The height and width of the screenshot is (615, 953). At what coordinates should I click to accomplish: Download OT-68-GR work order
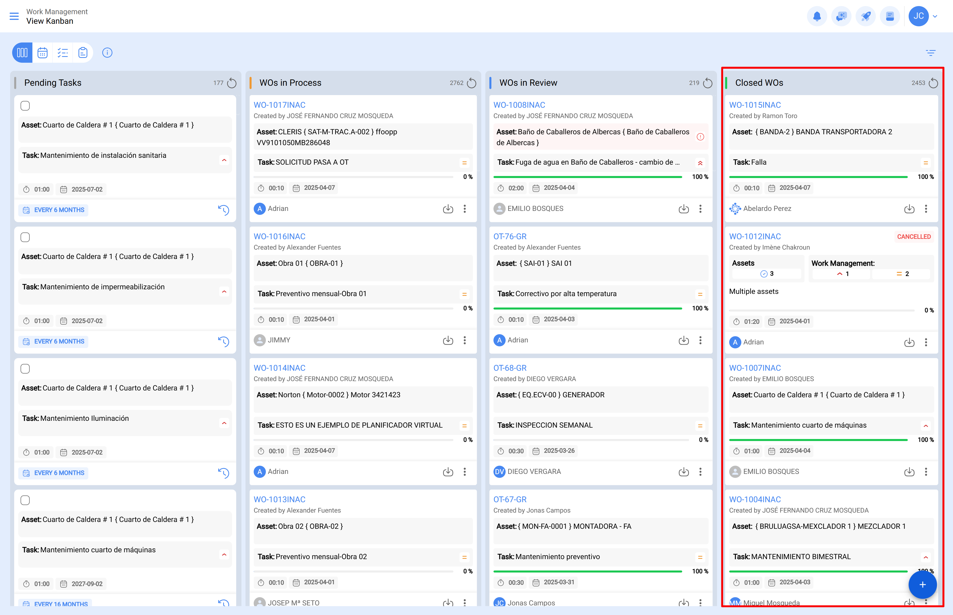coord(684,472)
